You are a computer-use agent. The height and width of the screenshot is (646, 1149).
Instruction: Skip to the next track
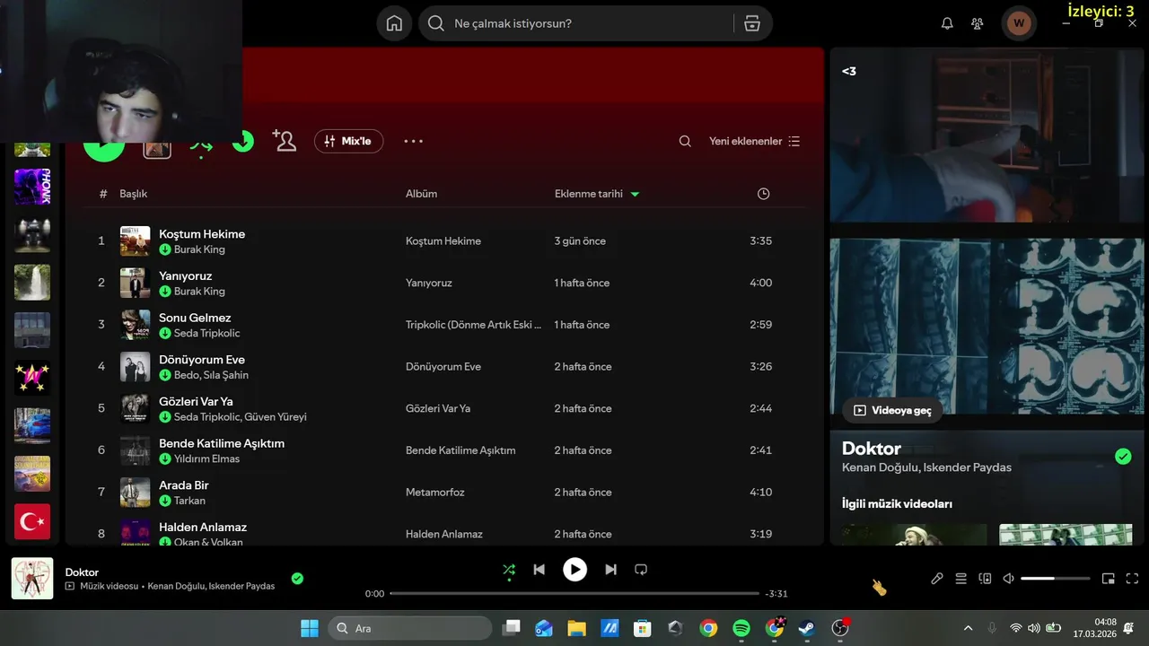[610, 569]
